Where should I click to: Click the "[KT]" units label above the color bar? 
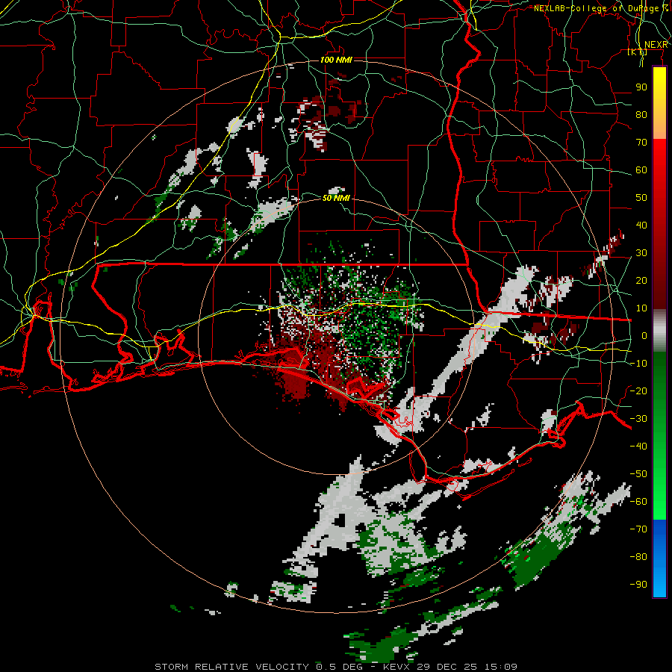tap(638, 52)
